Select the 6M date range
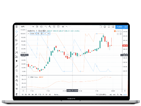Viewport: 141px width, 106px height. click(x=36, y=95)
